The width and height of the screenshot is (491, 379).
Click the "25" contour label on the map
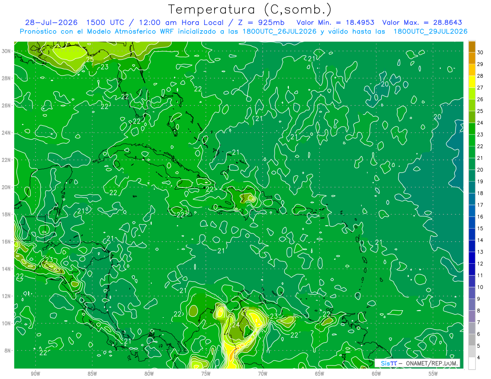coord(90,60)
